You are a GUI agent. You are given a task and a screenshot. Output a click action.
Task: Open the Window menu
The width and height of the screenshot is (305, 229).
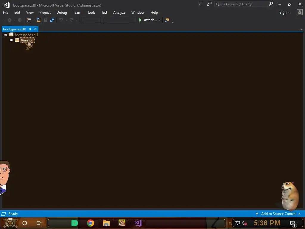pos(138,13)
